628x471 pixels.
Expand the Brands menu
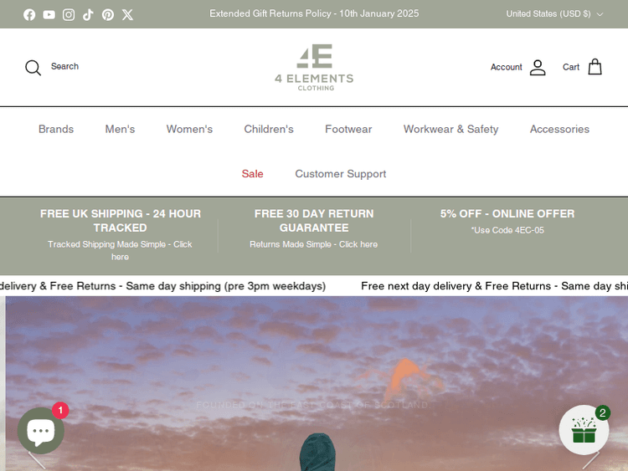pyautogui.click(x=56, y=130)
